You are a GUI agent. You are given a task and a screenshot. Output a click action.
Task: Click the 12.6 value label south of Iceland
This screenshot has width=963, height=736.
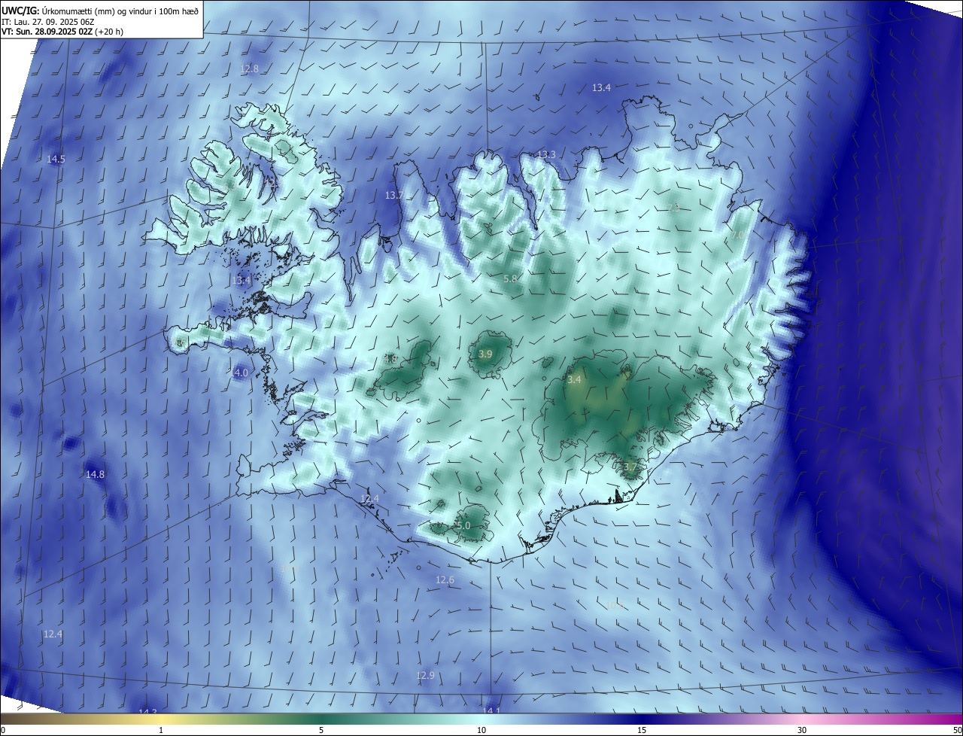click(445, 579)
